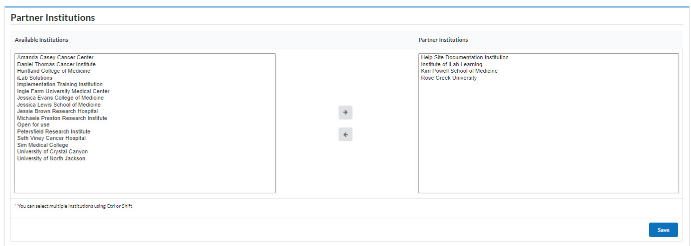
Task: Select Ingle Farm University Medical Center
Action: click(63, 92)
